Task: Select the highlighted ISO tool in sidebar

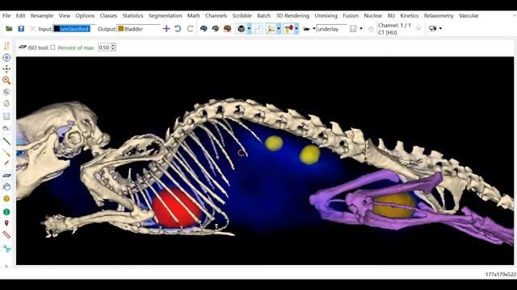Action: (x=6, y=176)
